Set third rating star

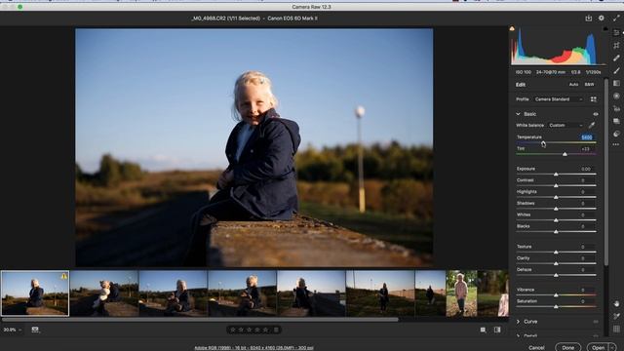pos(250,330)
